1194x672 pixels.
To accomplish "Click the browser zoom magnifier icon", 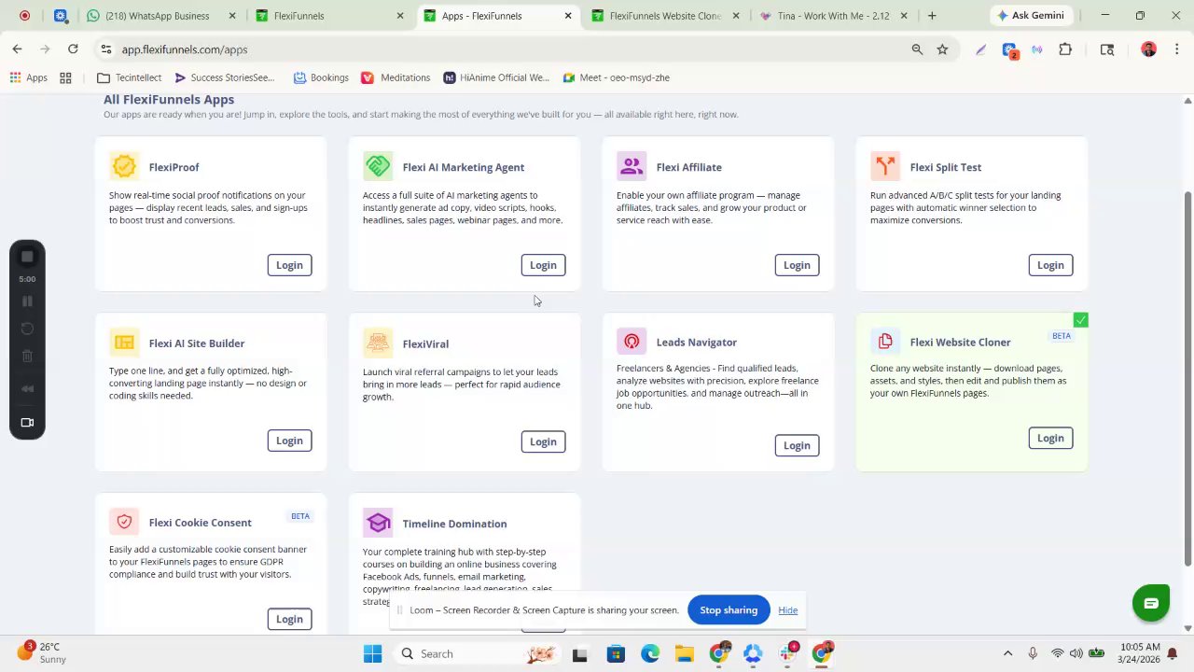I will [917, 49].
